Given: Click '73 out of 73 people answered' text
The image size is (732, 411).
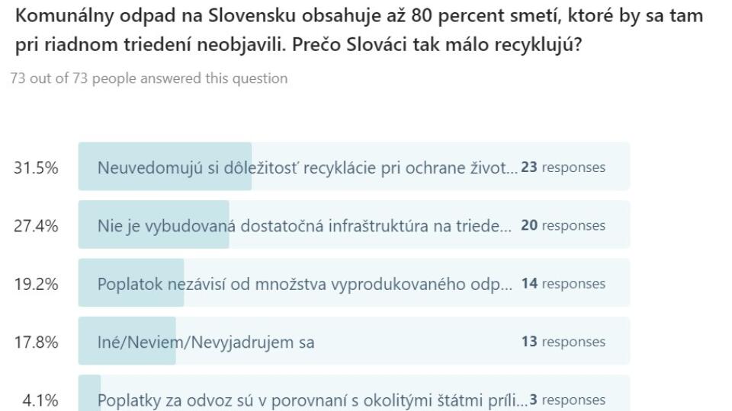Looking at the screenshot, I should [x=149, y=78].
